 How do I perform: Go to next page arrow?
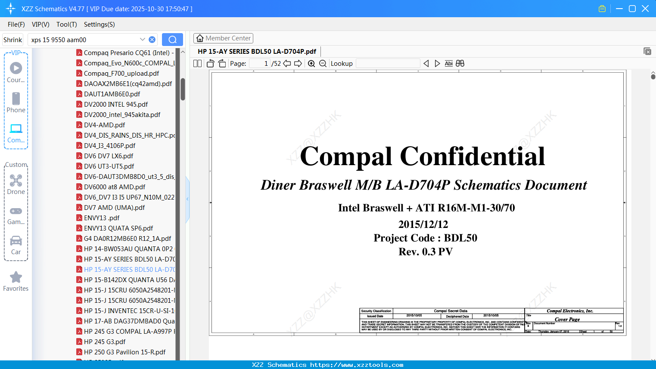[298, 63]
